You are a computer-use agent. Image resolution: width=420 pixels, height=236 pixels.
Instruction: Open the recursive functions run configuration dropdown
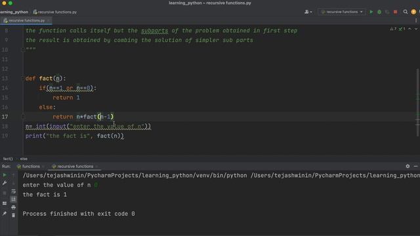point(341,12)
